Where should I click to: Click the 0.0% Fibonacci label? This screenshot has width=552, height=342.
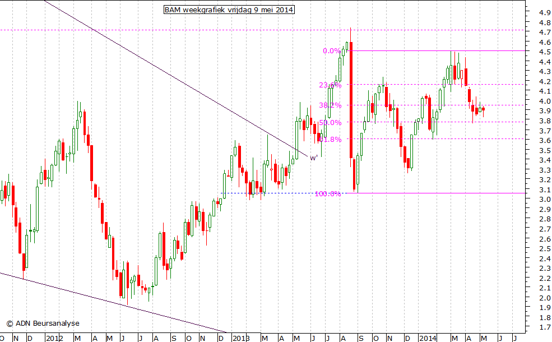point(332,51)
